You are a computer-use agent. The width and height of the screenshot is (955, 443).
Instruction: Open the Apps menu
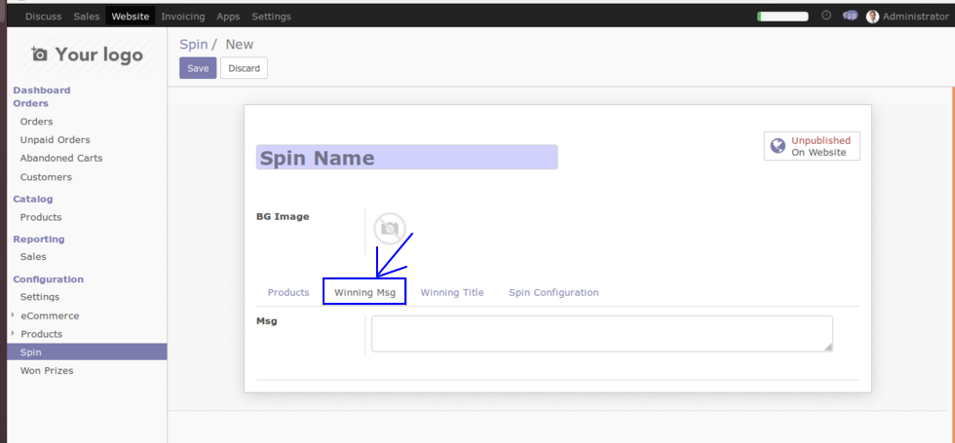click(x=228, y=17)
